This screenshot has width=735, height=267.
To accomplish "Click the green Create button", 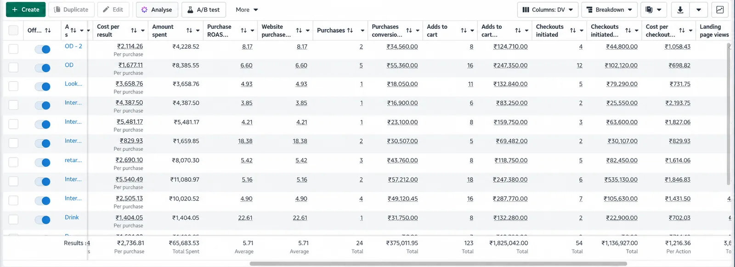I will tap(26, 10).
